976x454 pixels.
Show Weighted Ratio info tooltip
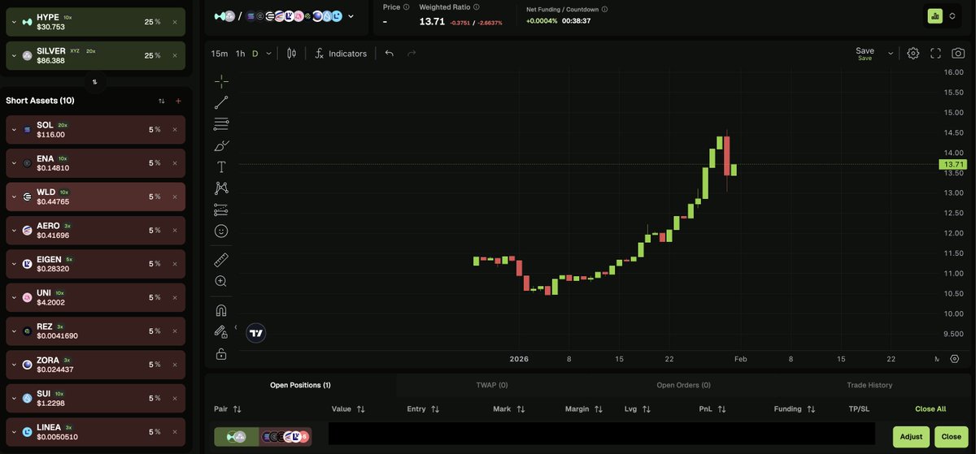coord(476,7)
